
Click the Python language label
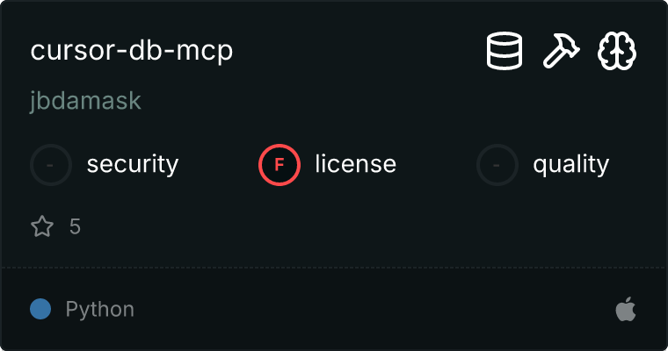[x=99, y=309]
